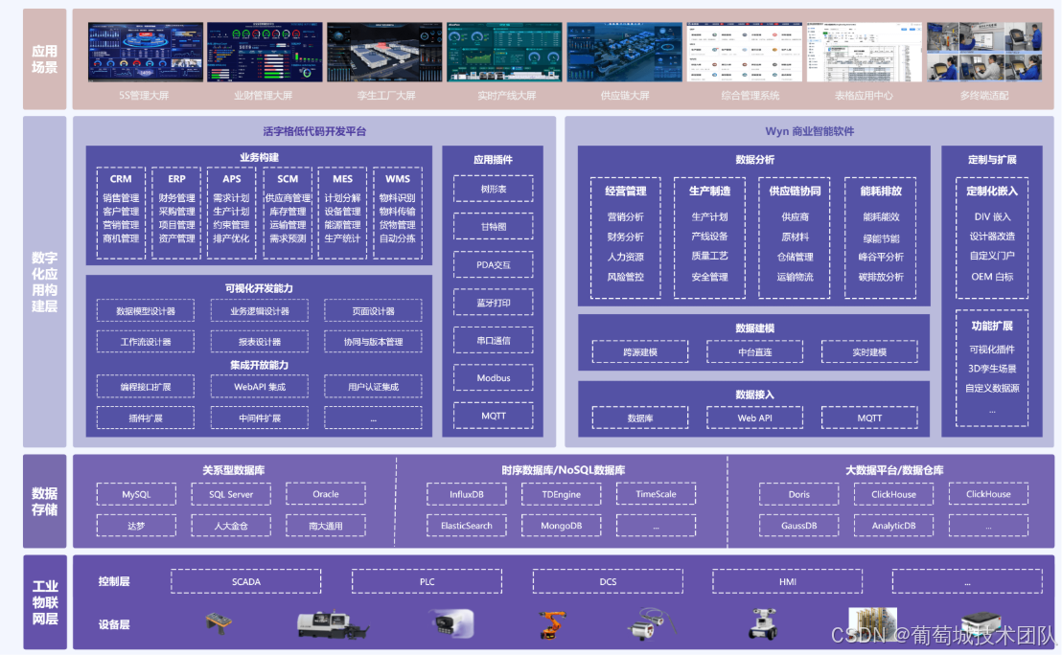Click the SCADA box in 控制层
This screenshot has height=655, width=1062.
pos(246,581)
